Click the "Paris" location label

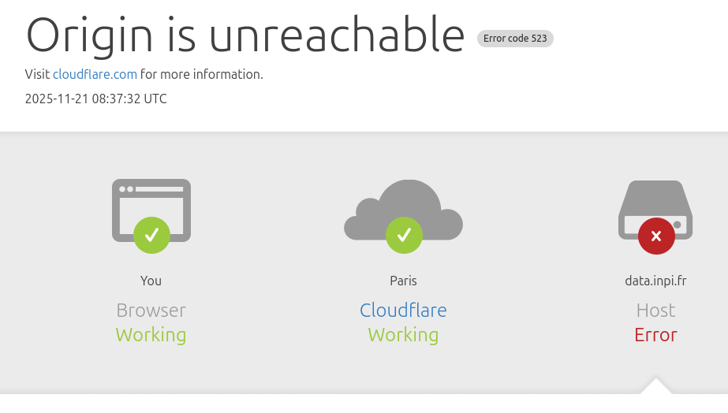403,281
